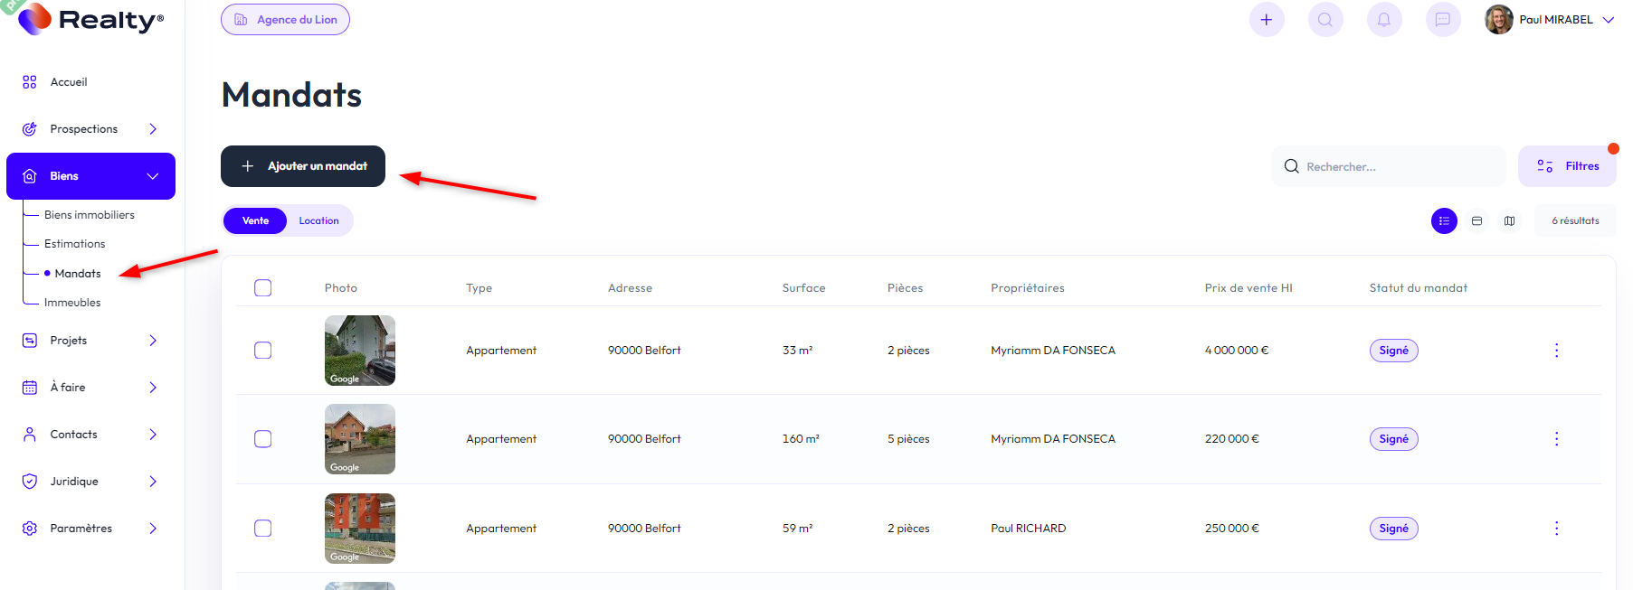Image resolution: width=1633 pixels, height=590 pixels.
Task: Switch to map view icon
Action: point(1509,220)
